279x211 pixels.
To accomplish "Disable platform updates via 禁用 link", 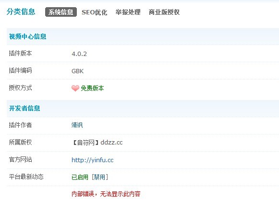I will pos(100,177).
